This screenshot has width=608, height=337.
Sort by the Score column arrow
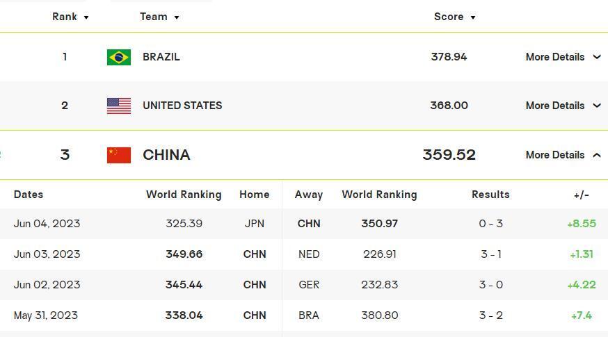tap(473, 17)
